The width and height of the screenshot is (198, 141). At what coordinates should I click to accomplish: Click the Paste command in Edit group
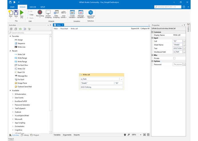tap(30, 18)
